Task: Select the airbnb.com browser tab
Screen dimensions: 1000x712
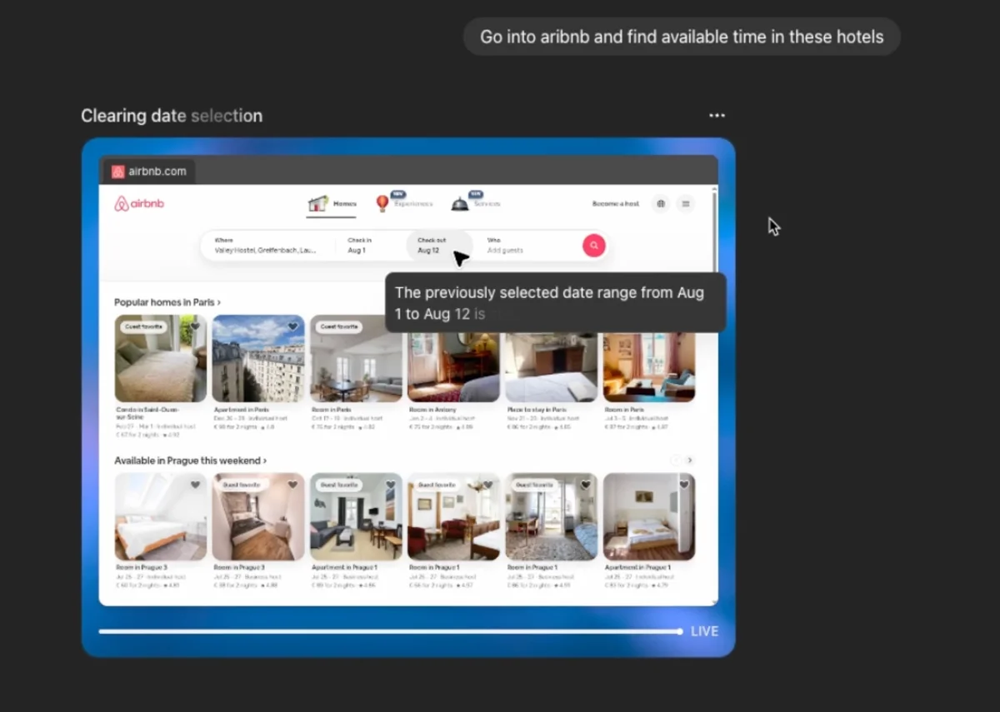Action: click(x=149, y=172)
